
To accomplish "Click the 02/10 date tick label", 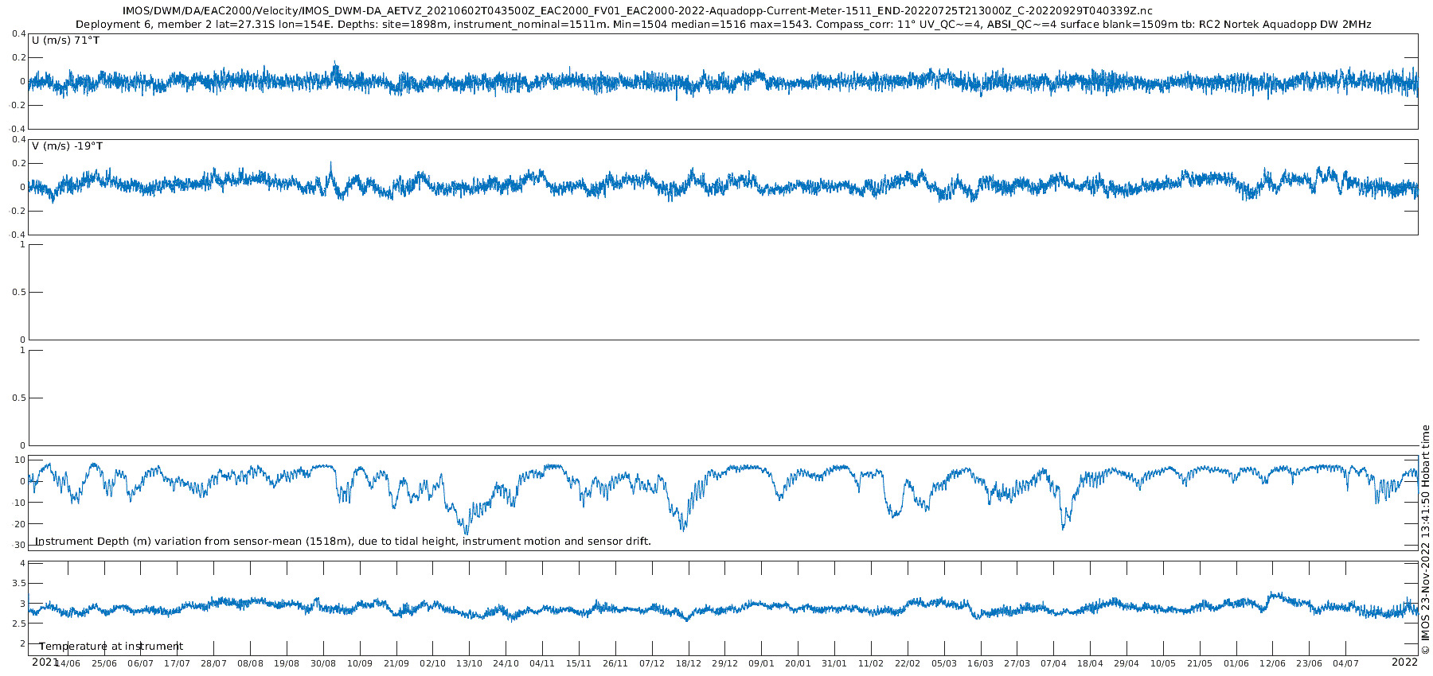I will (433, 663).
